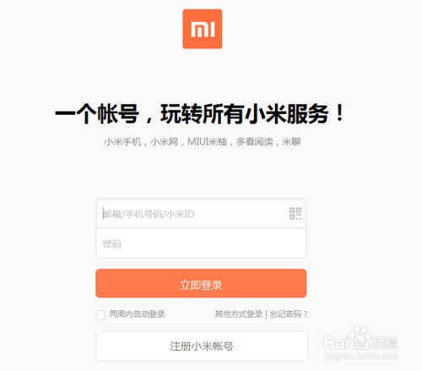This screenshot has width=422, height=371.
Task: Click the orange Mi logo
Action: [x=203, y=29]
